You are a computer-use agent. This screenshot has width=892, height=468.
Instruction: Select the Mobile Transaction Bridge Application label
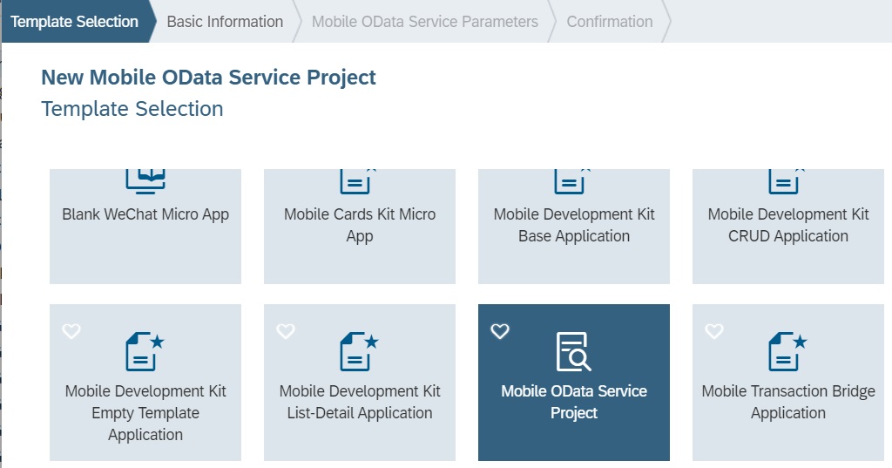pyautogui.click(x=788, y=402)
